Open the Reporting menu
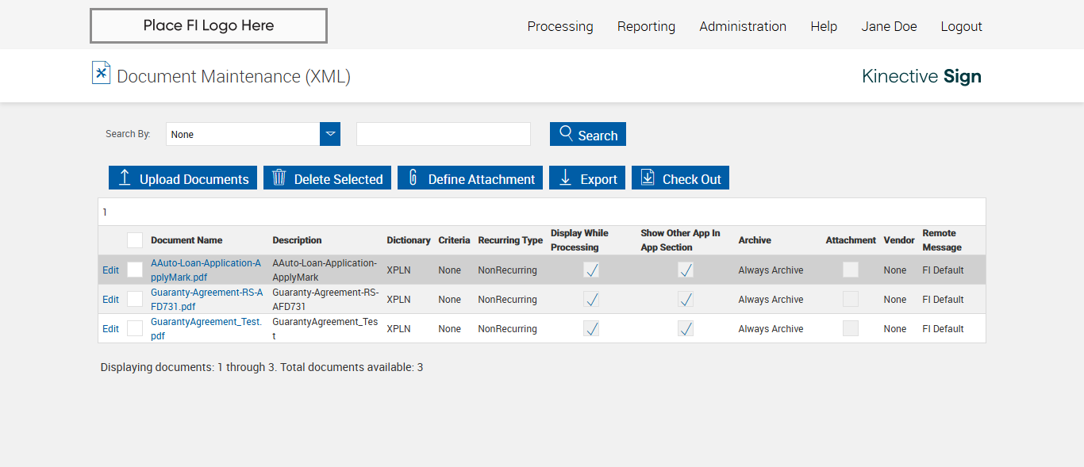 pyautogui.click(x=646, y=26)
